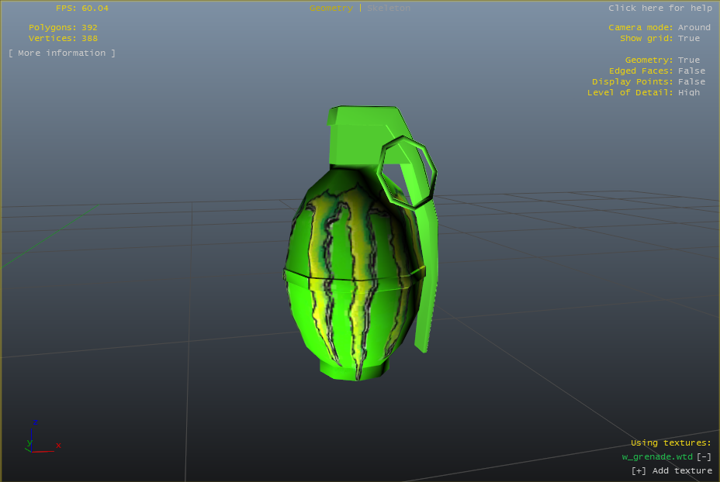Image resolution: width=720 pixels, height=482 pixels.
Task: Select the w_grenade.wtd texture entry
Action: (657, 456)
